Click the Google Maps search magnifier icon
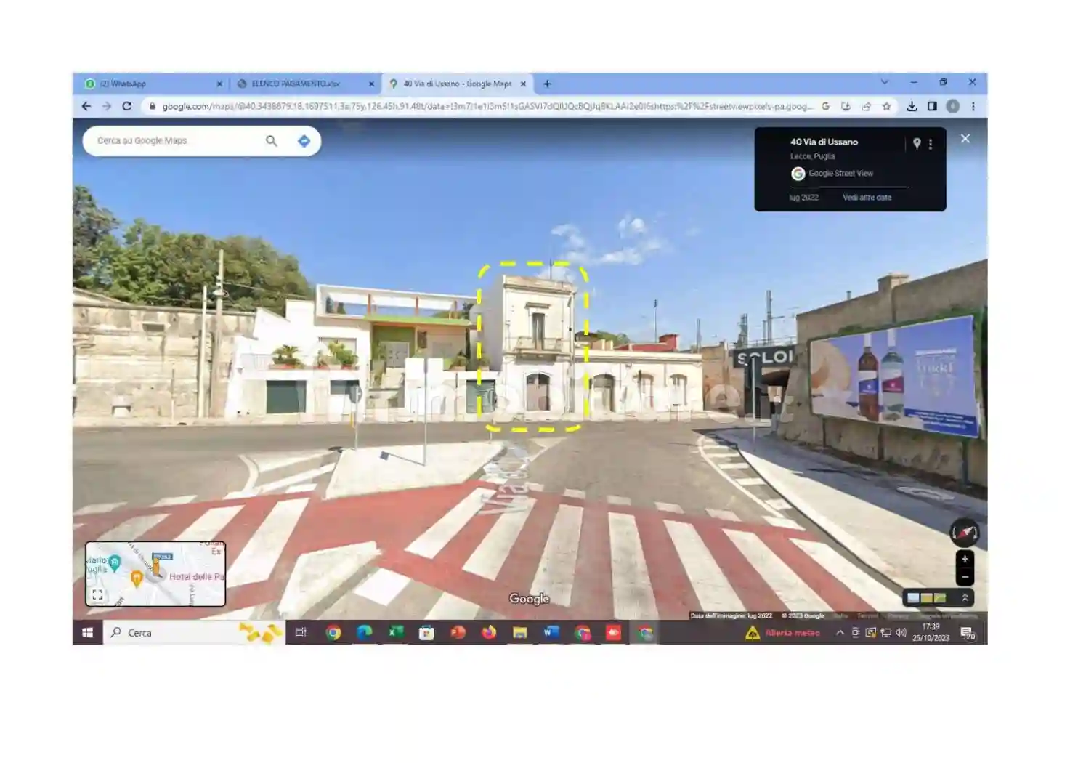1078x763 pixels. coord(271,140)
